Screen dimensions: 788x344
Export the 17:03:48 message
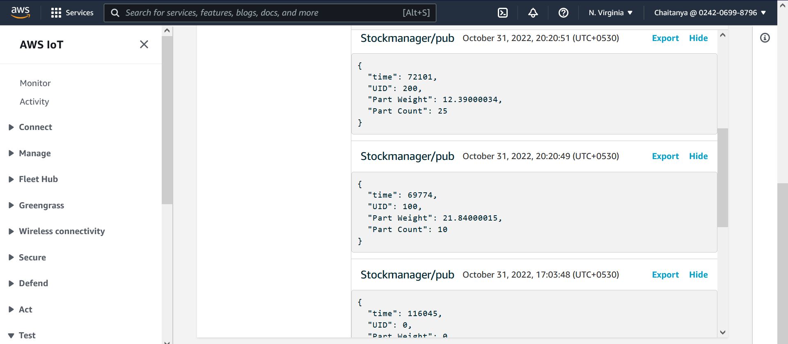pos(665,275)
